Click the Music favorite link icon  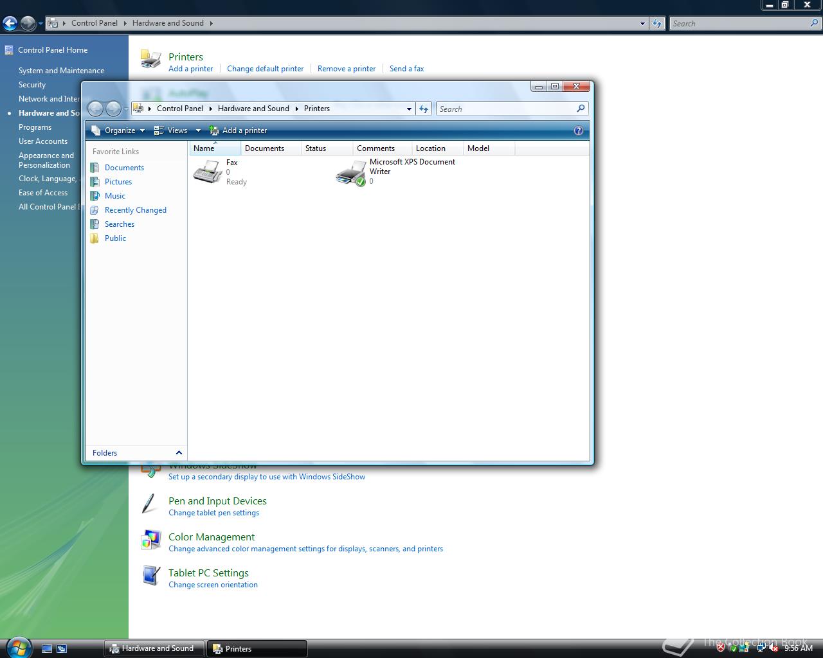tap(95, 196)
